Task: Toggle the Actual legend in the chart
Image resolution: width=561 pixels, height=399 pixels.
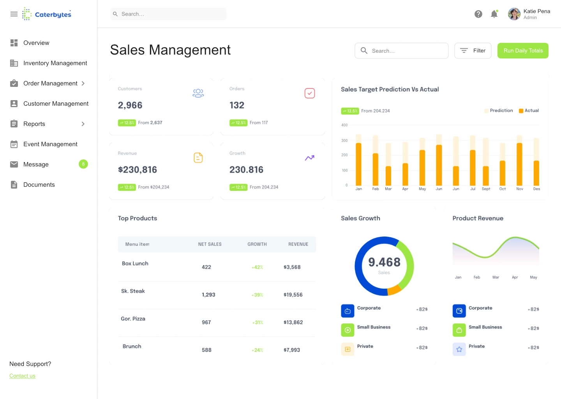Action: [528, 110]
